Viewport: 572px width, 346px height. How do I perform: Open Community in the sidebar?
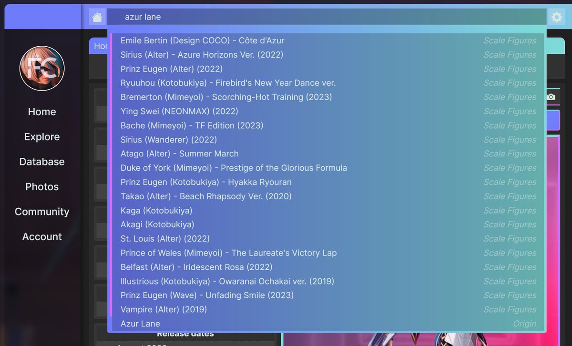(42, 212)
